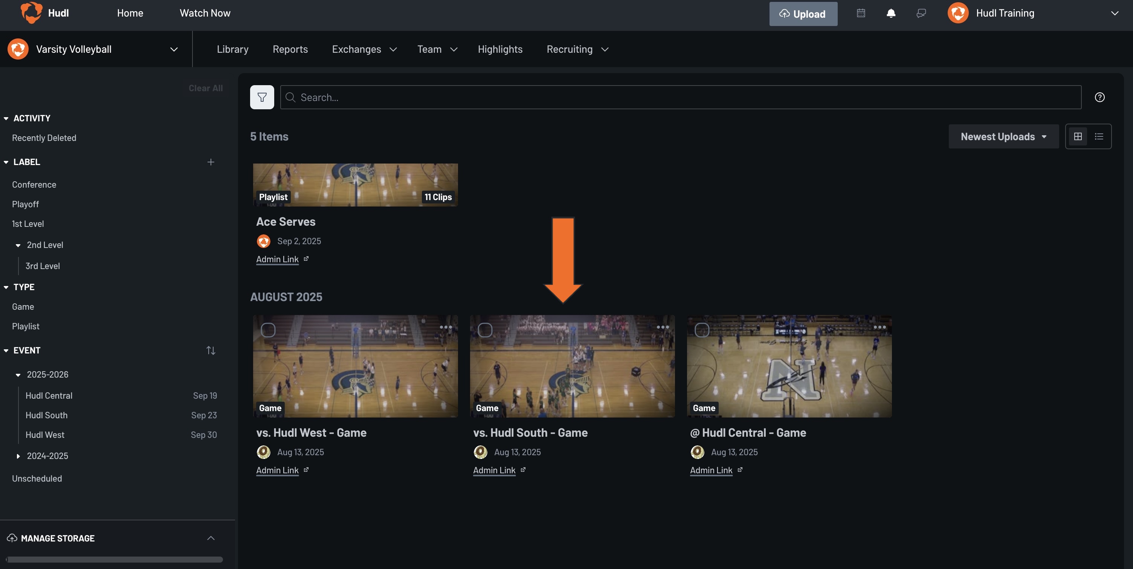The image size is (1133, 569).
Task: Click in the Search field
Action: click(680, 97)
